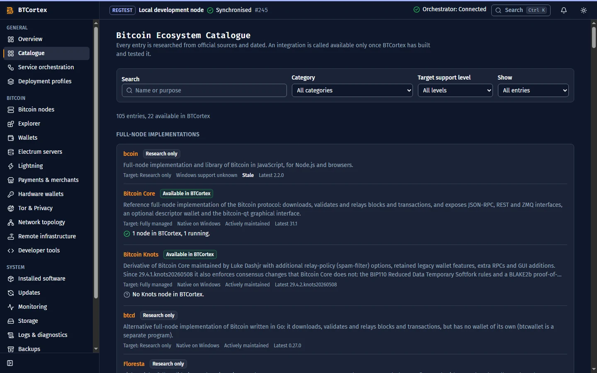The image size is (597, 373).
Task: Click the Electrum servers icon
Action: [11, 152]
